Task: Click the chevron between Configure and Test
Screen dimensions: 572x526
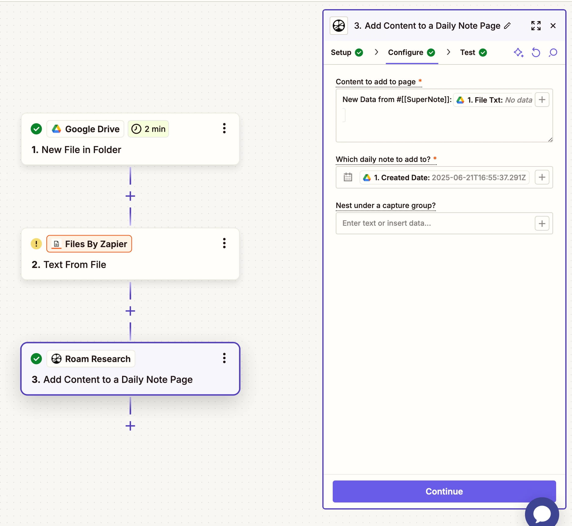Action: [x=448, y=52]
